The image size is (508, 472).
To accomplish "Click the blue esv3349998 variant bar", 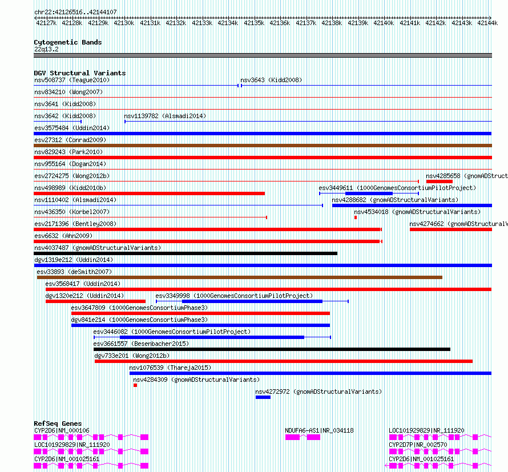I will click(252, 301).
